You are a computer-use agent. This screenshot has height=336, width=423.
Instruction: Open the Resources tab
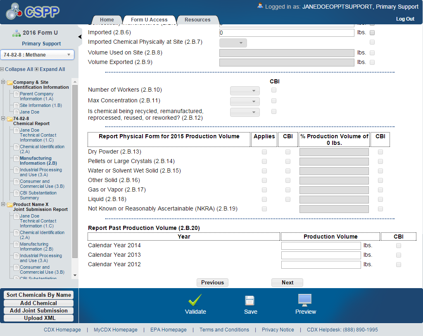197,20
